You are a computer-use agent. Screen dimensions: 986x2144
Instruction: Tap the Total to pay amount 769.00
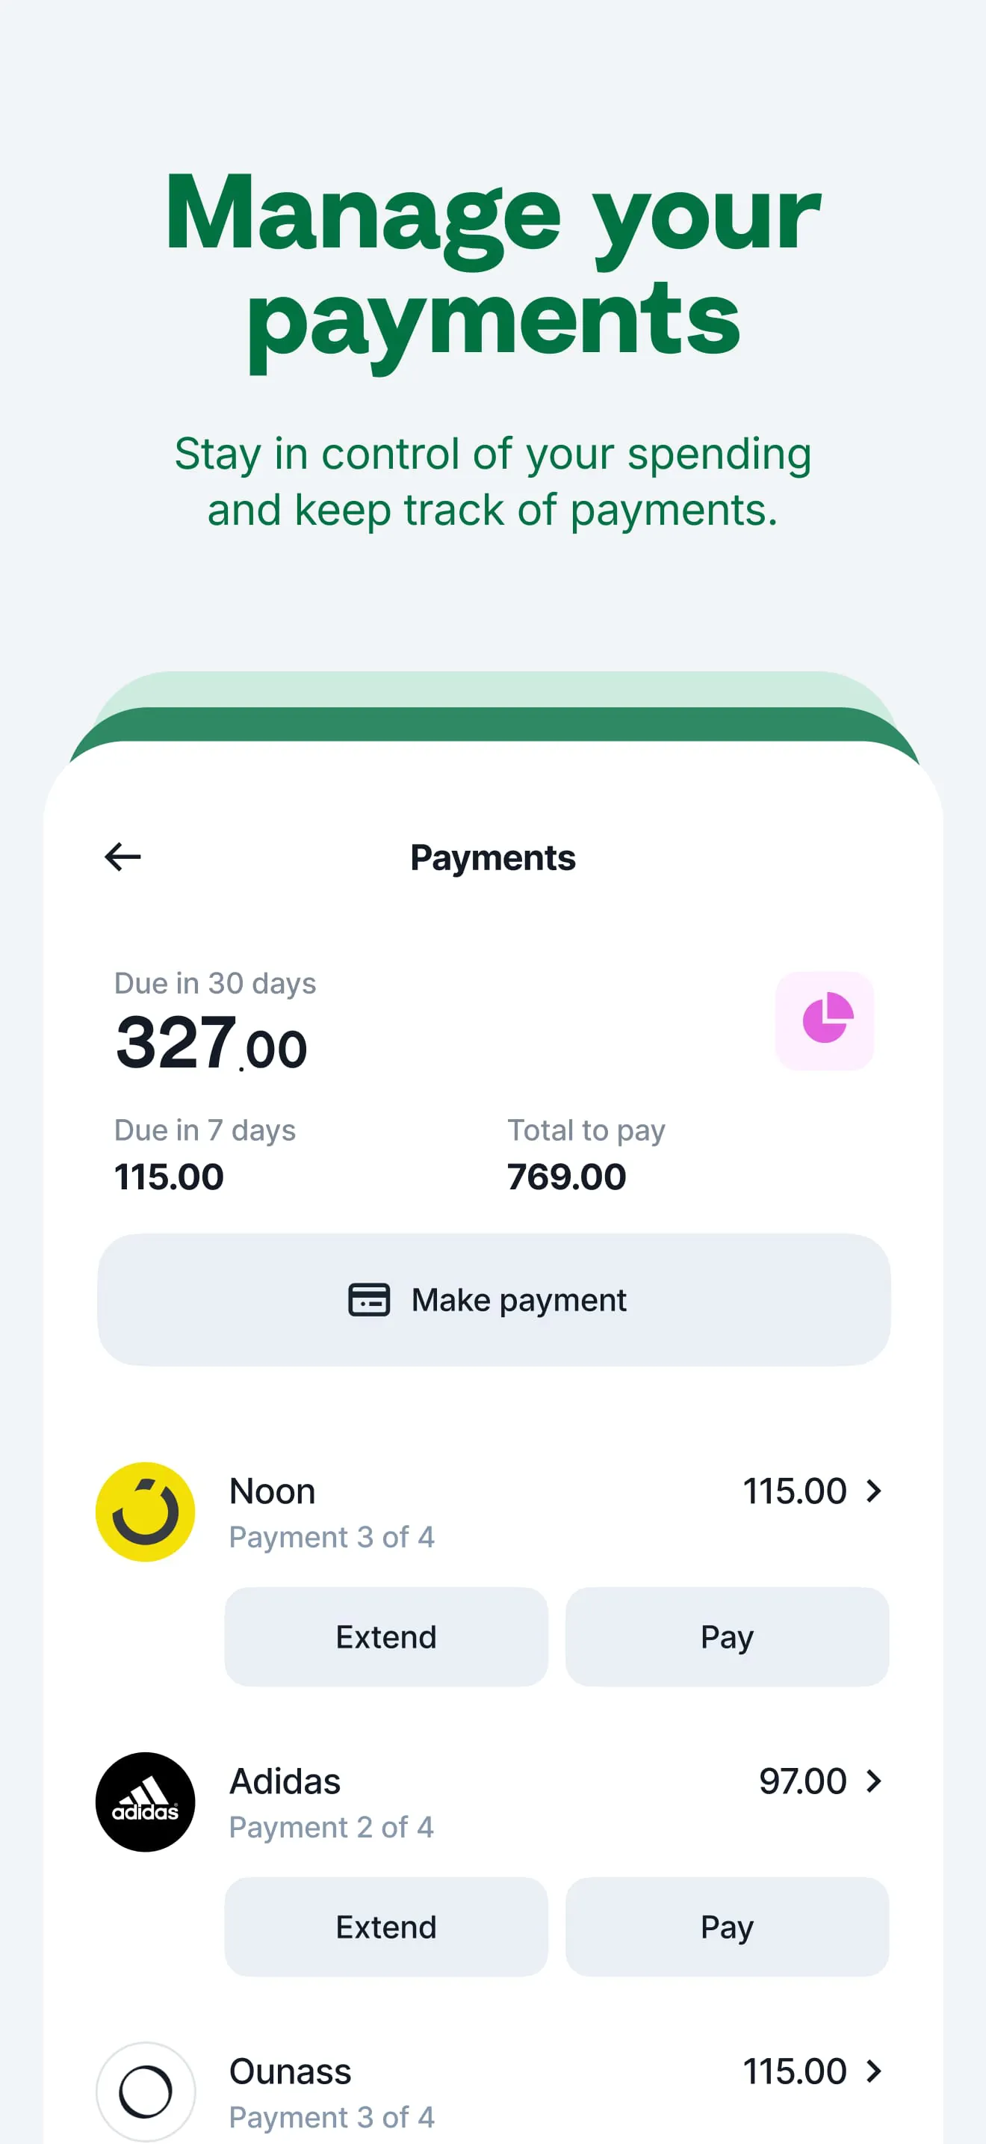pos(566,1176)
